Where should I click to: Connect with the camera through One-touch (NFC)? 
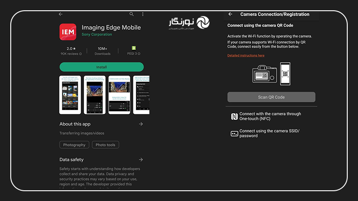click(x=270, y=116)
